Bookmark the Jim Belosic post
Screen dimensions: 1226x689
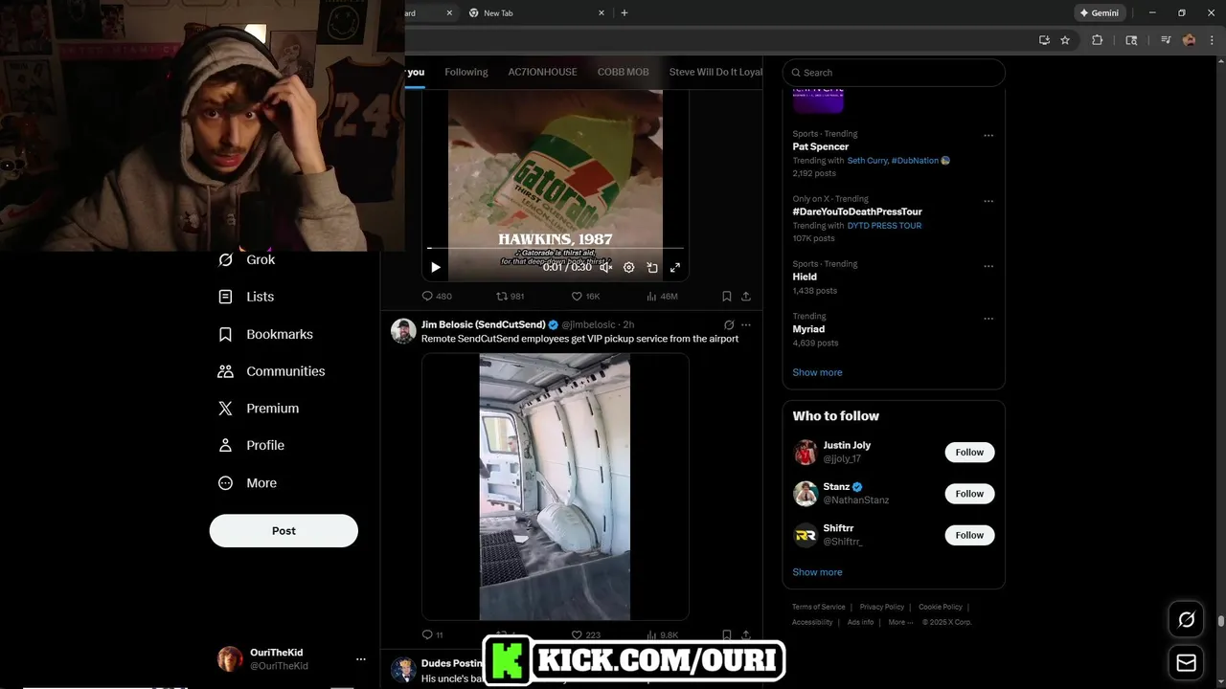(727, 634)
